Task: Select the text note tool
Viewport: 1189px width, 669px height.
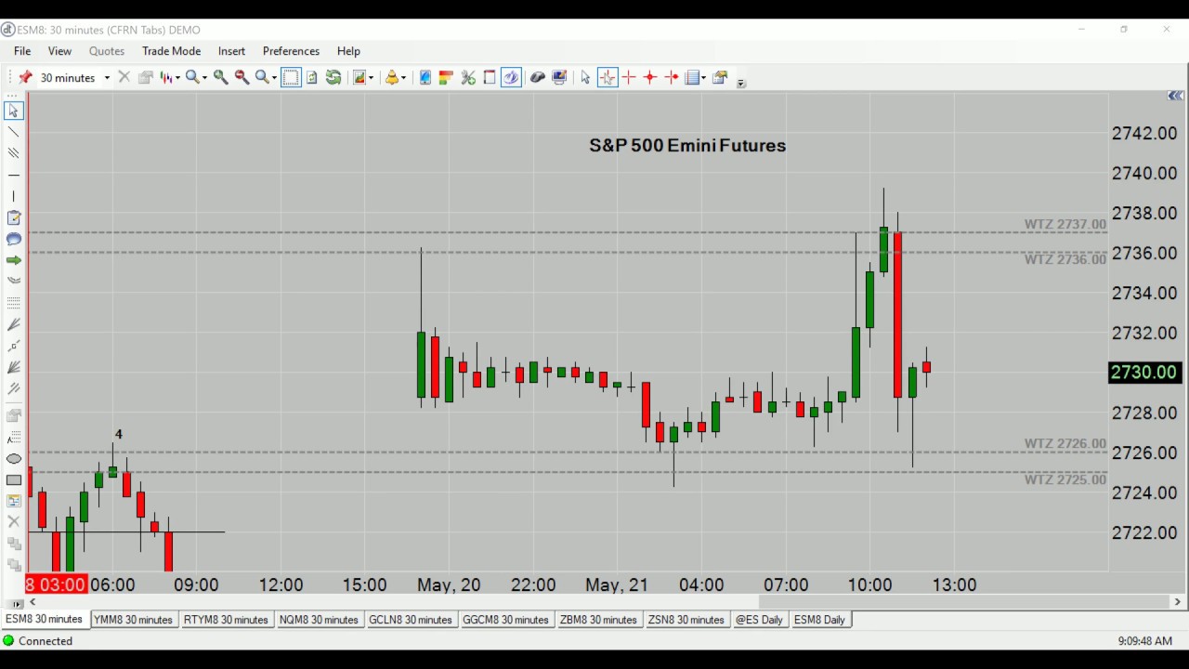Action: (x=13, y=218)
